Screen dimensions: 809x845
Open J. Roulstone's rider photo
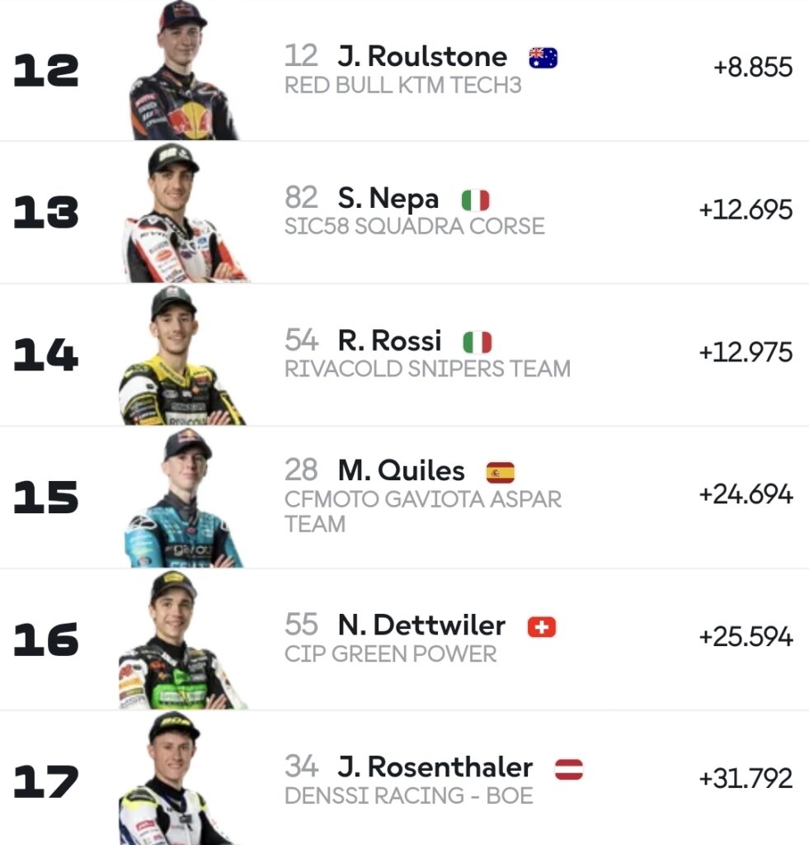point(184,70)
